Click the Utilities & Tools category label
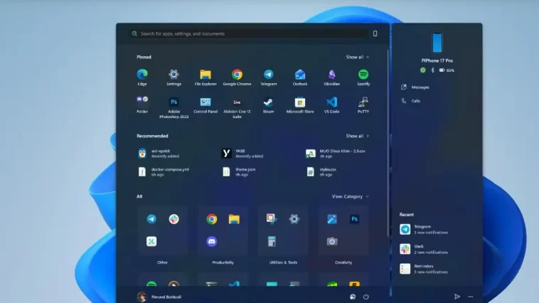 [283, 262]
